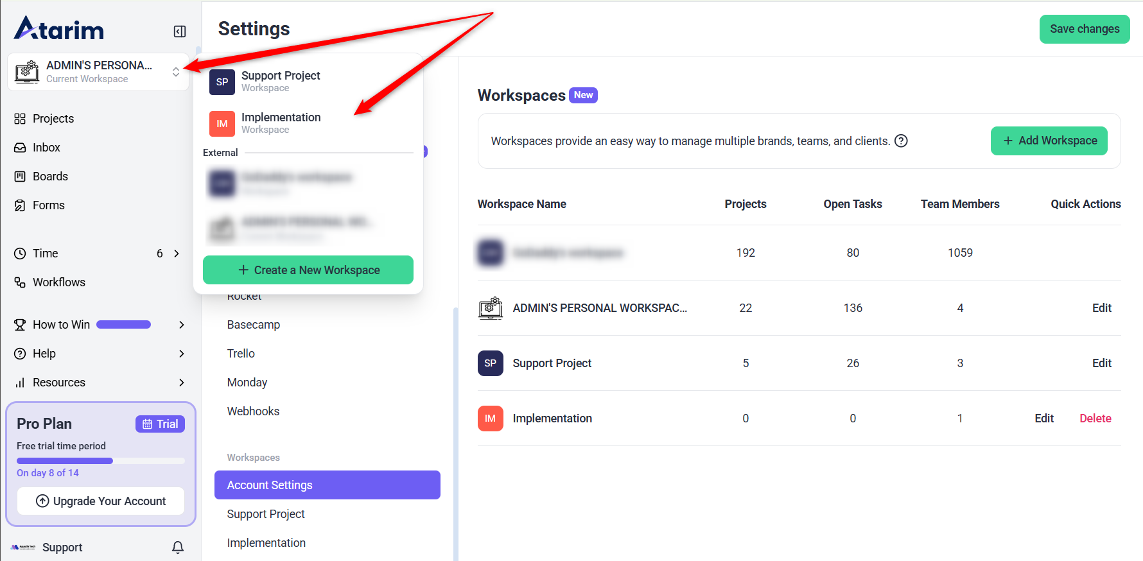Delete the Implementation workspace
The image size is (1143, 561).
pos(1095,419)
